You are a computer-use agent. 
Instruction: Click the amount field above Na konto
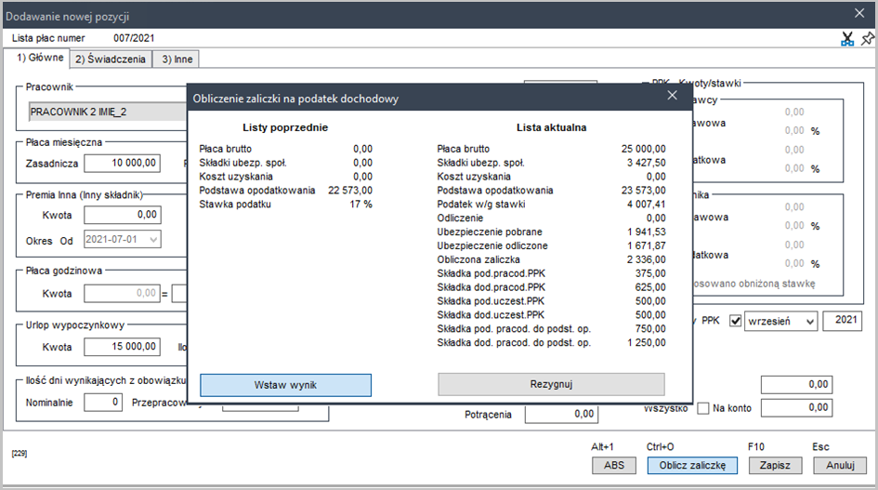pos(796,385)
